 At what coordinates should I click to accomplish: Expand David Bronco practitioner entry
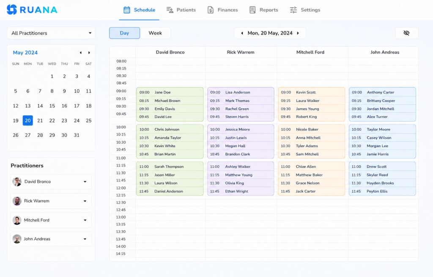[x=85, y=182]
